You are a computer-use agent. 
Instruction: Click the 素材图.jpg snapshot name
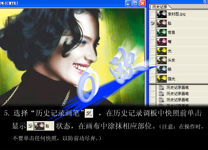click(177, 14)
